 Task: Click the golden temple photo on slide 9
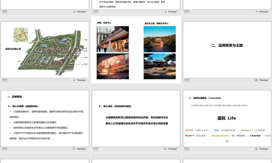click(160, 39)
